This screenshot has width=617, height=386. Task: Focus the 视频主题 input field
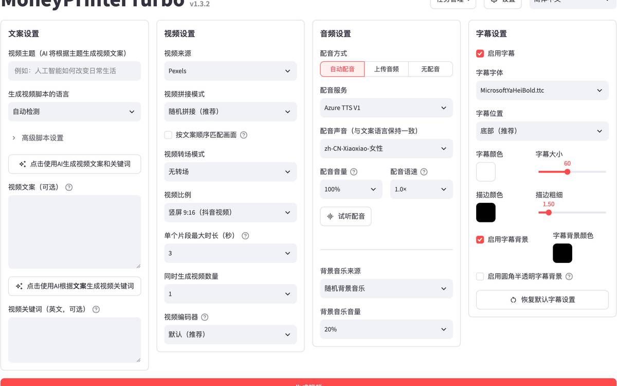point(75,71)
